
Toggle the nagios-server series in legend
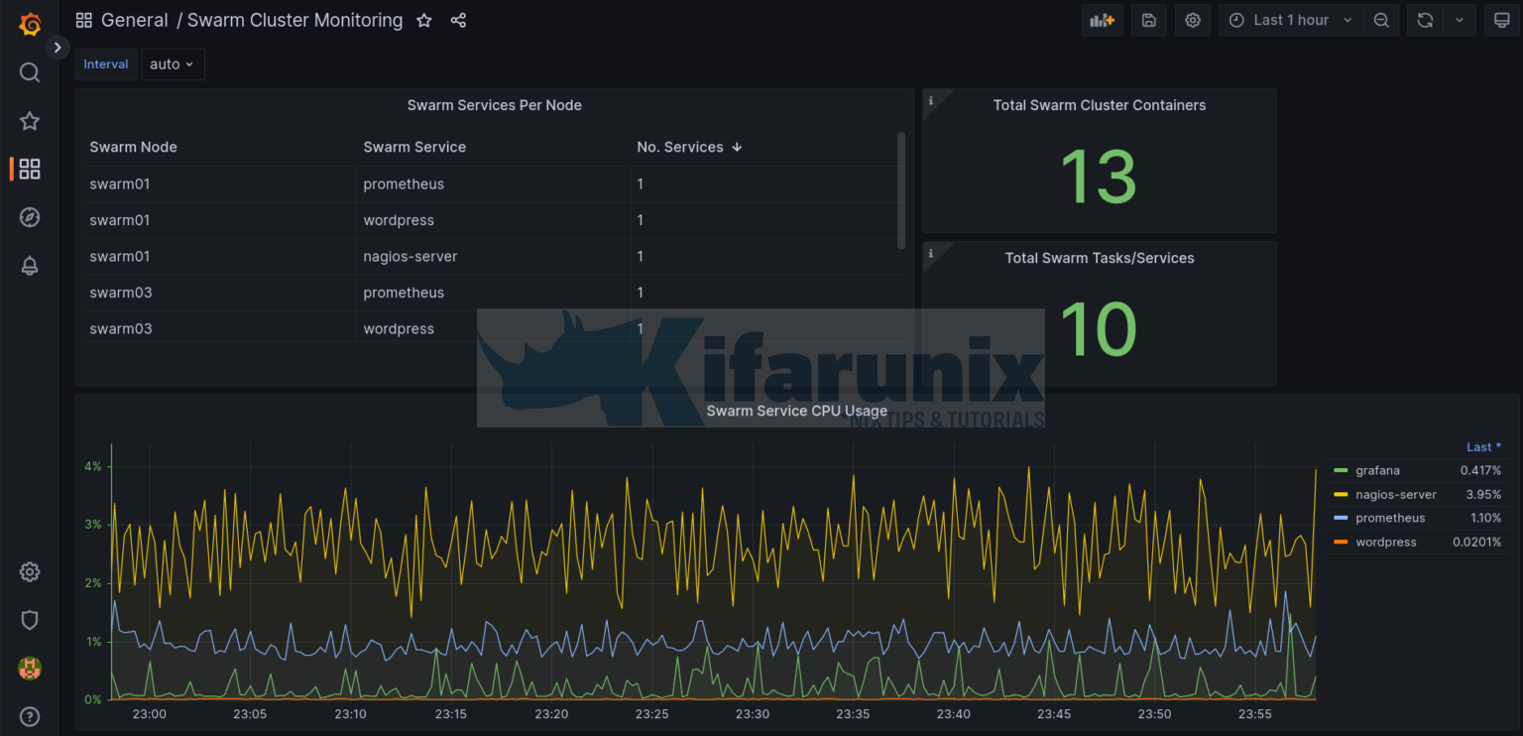coord(1396,494)
